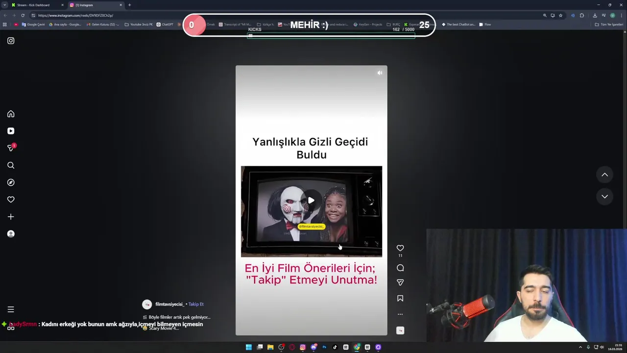Open the Windows Start menu
627x353 pixels.
[x=248, y=347]
